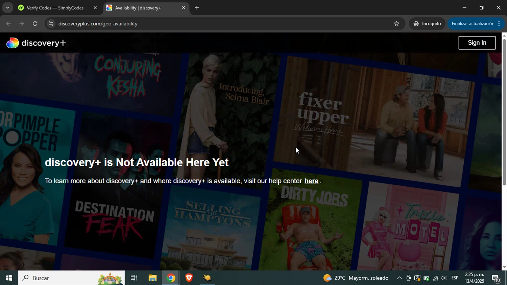
Task: Open Task View in taskbar
Action: pyautogui.click(x=134, y=278)
